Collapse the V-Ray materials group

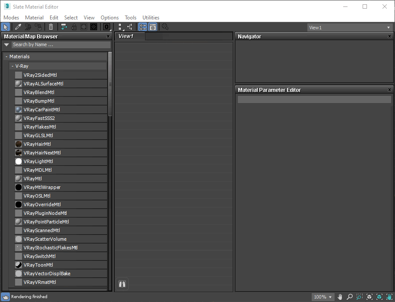click(13, 66)
